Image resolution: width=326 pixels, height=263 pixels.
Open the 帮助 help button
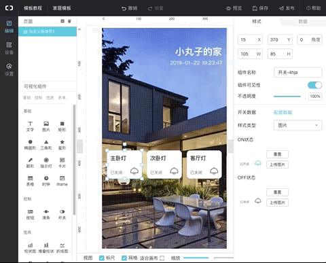(x=314, y=8)
